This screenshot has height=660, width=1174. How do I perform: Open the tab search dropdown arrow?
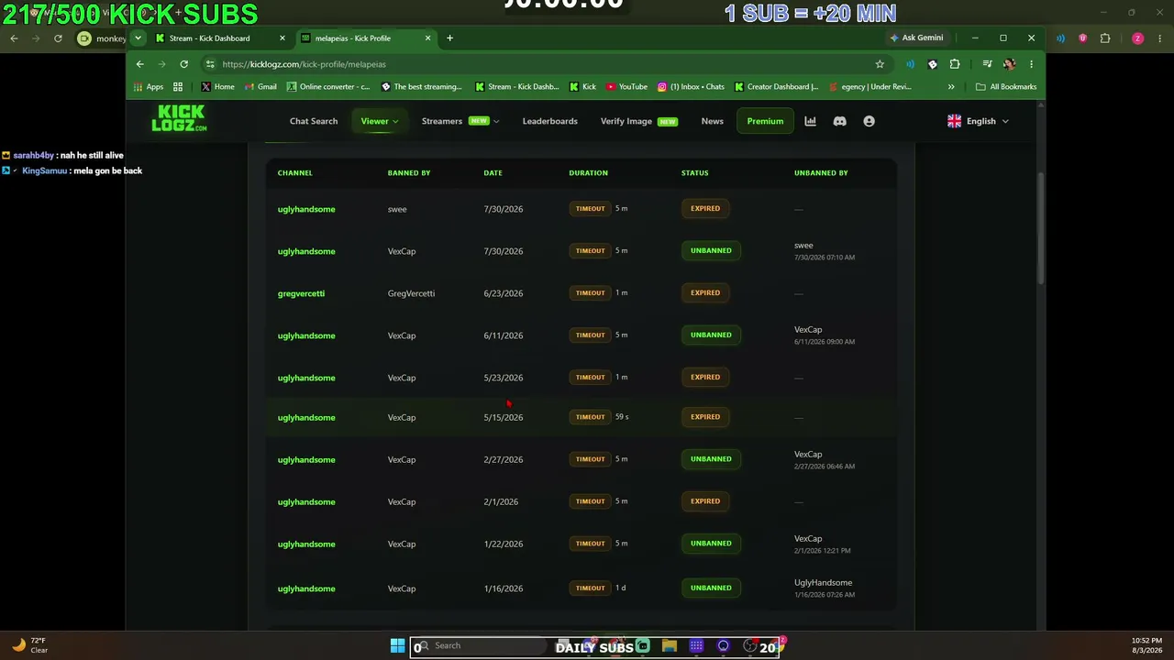[x=138, y=38]
